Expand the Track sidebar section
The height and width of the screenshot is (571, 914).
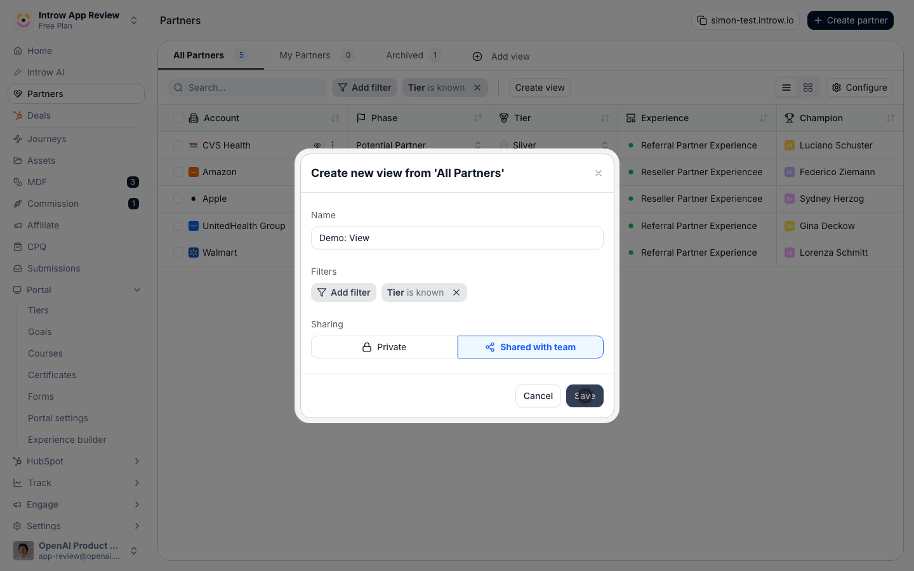(137, 483)
